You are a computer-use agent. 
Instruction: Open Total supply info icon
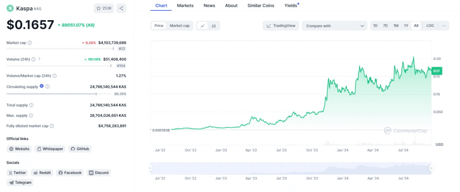click(x=31, y=105)
